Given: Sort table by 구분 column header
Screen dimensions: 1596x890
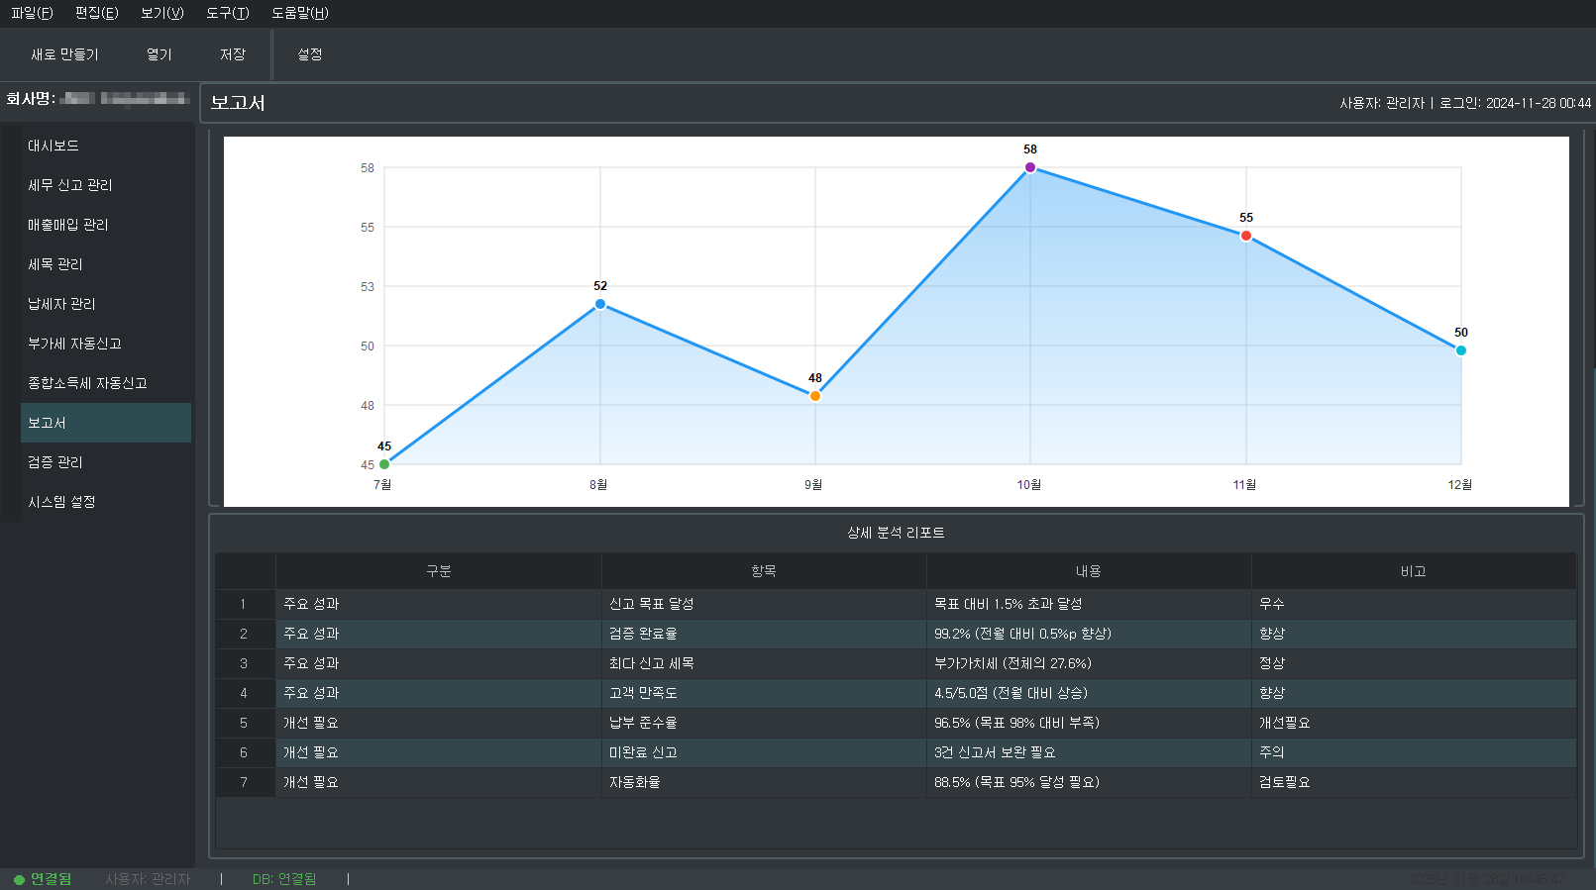Looking at the screenshot, I should (x=438, y=571).
